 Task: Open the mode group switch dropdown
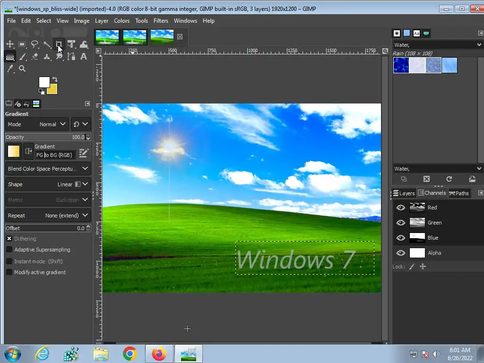pos(81,124)
